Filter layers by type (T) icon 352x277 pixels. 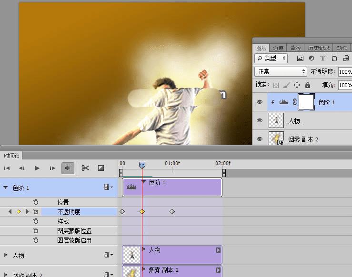[x=323, y=59]
